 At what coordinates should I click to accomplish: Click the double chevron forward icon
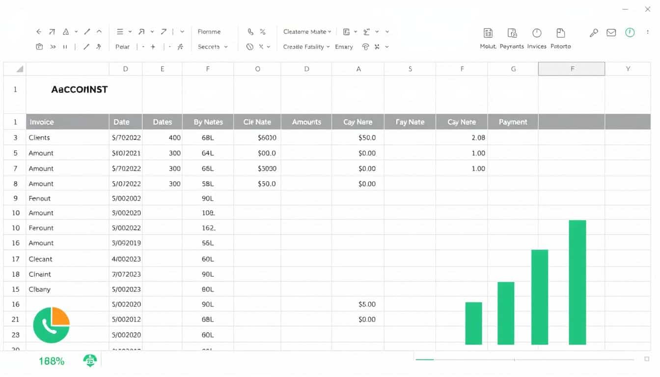pos(53,47)
